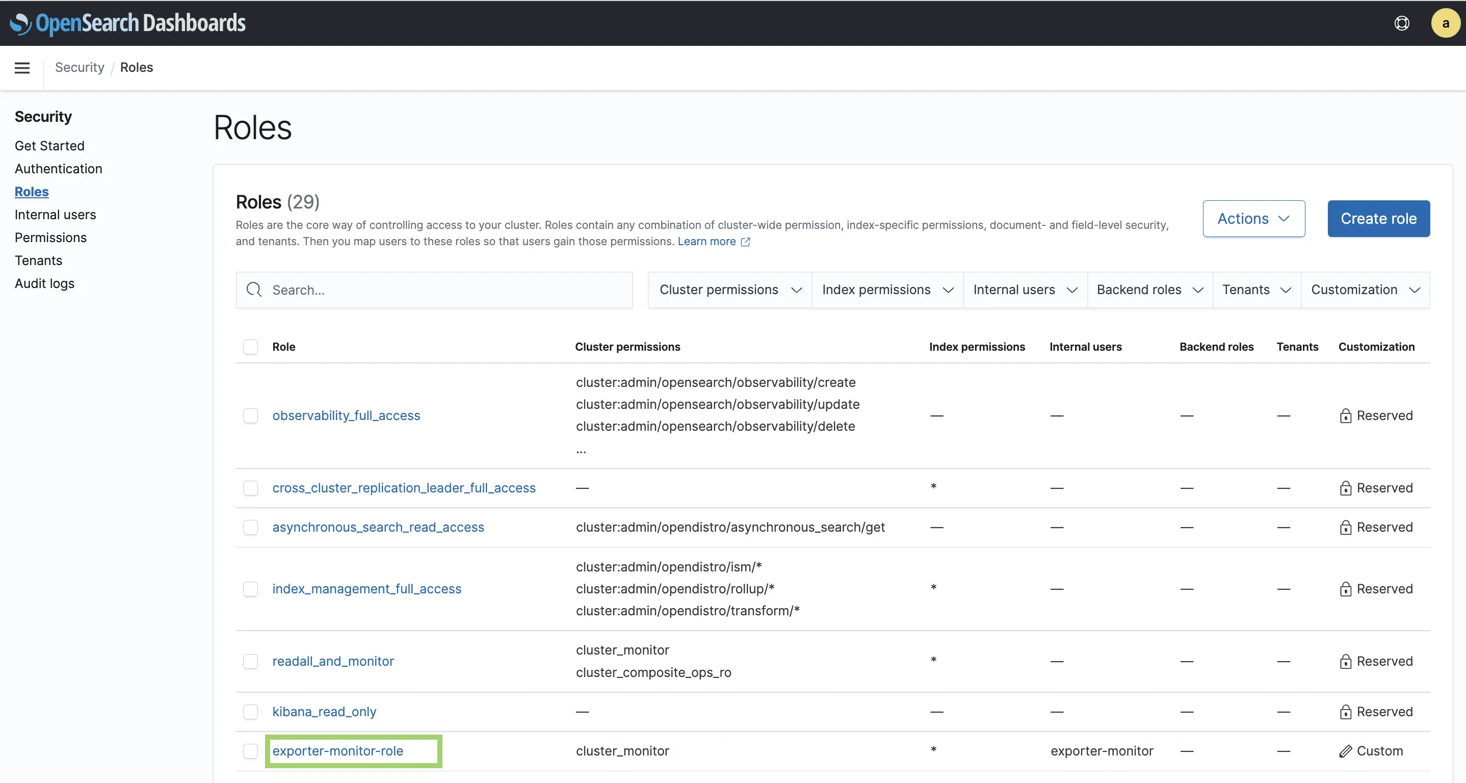Screen dimensions: 1466x783
Task: Click the Learn more external link icon
Action: point(746,242)
